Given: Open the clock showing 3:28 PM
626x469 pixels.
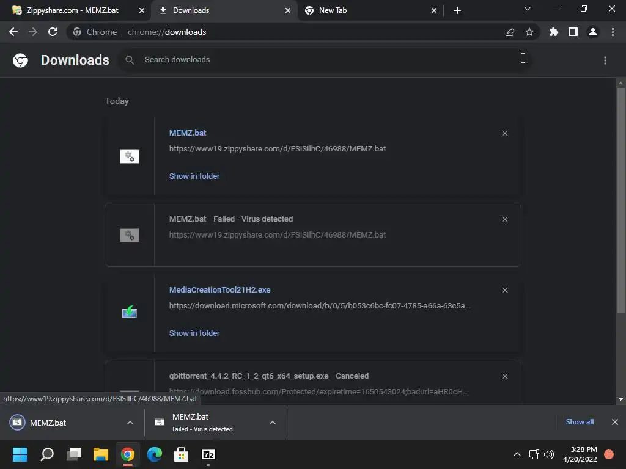Looking at the screenshot, I should click(580, 454).
